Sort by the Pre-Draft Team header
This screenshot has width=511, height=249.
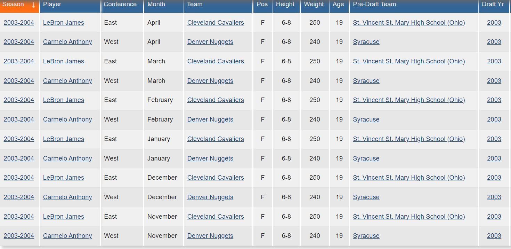(374, 4)
